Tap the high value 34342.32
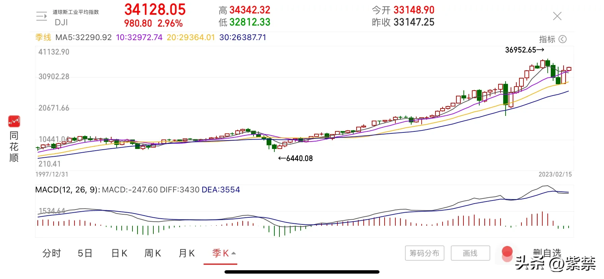This screenshot has width=604, height=279. 250,10
